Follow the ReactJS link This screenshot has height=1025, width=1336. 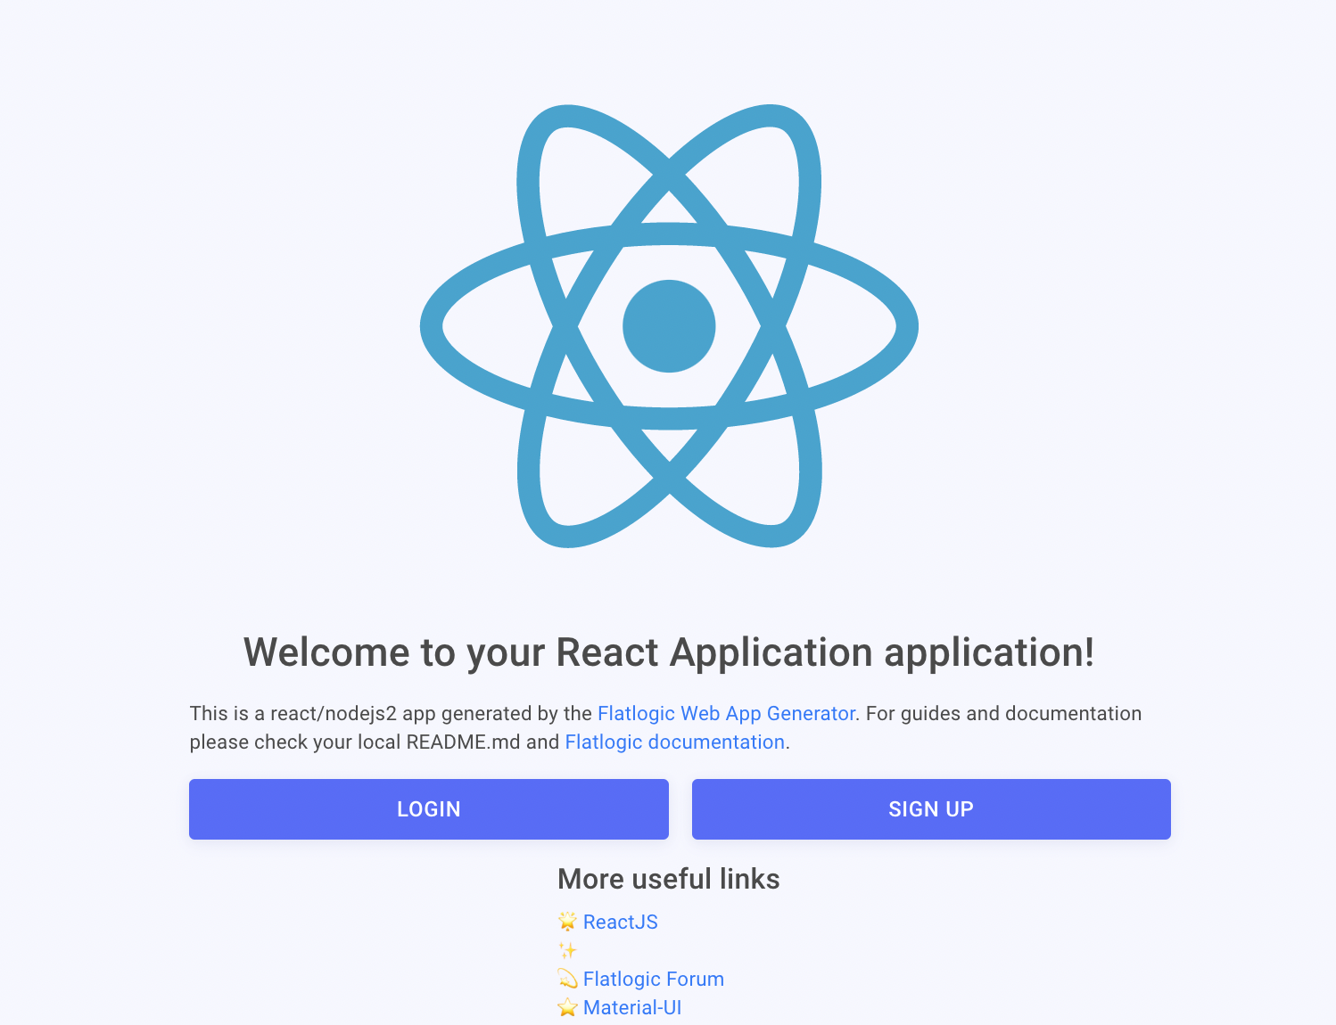(621, 922)
